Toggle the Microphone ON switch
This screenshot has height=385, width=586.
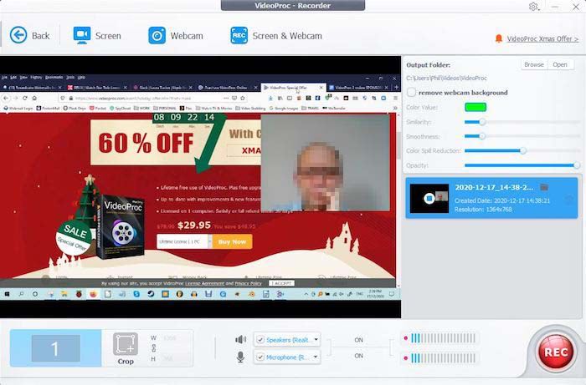(359, 356)
